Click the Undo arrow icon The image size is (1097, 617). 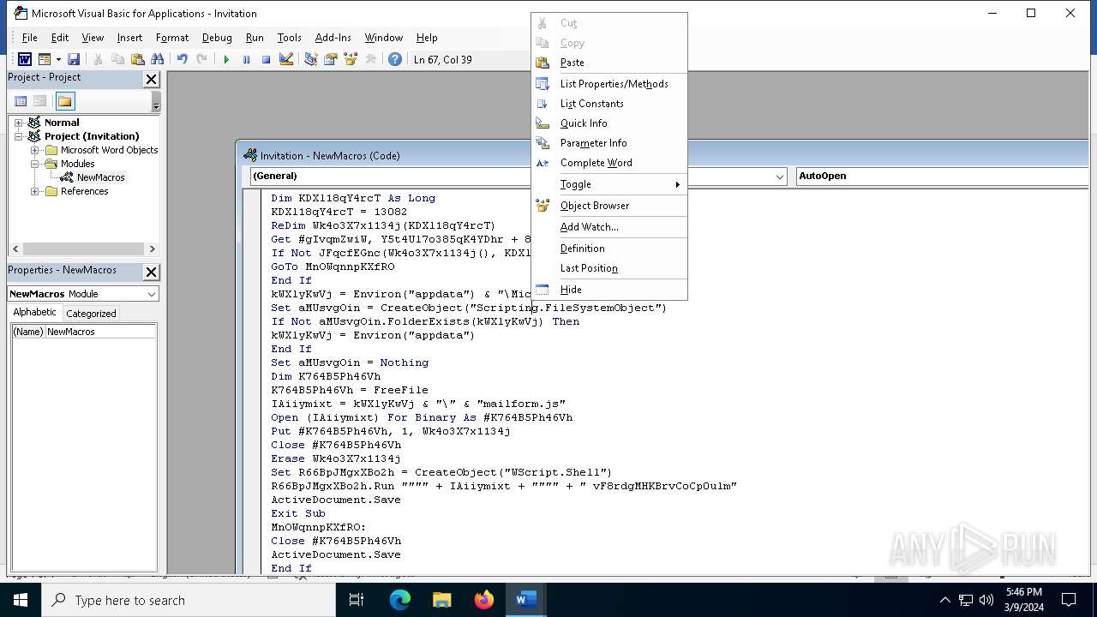(x=182, y=59)
